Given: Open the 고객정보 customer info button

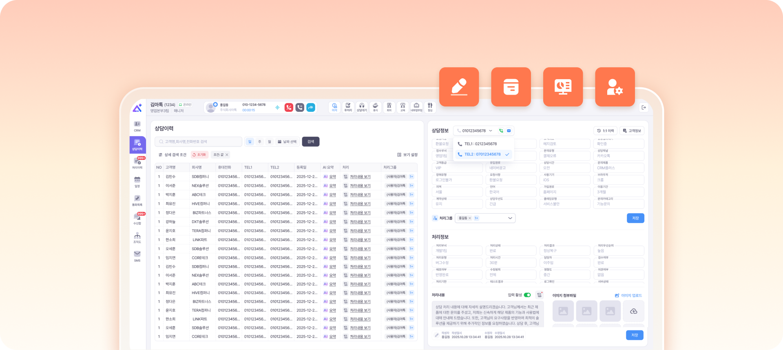Looking at the screenshot, I should 632,131.
